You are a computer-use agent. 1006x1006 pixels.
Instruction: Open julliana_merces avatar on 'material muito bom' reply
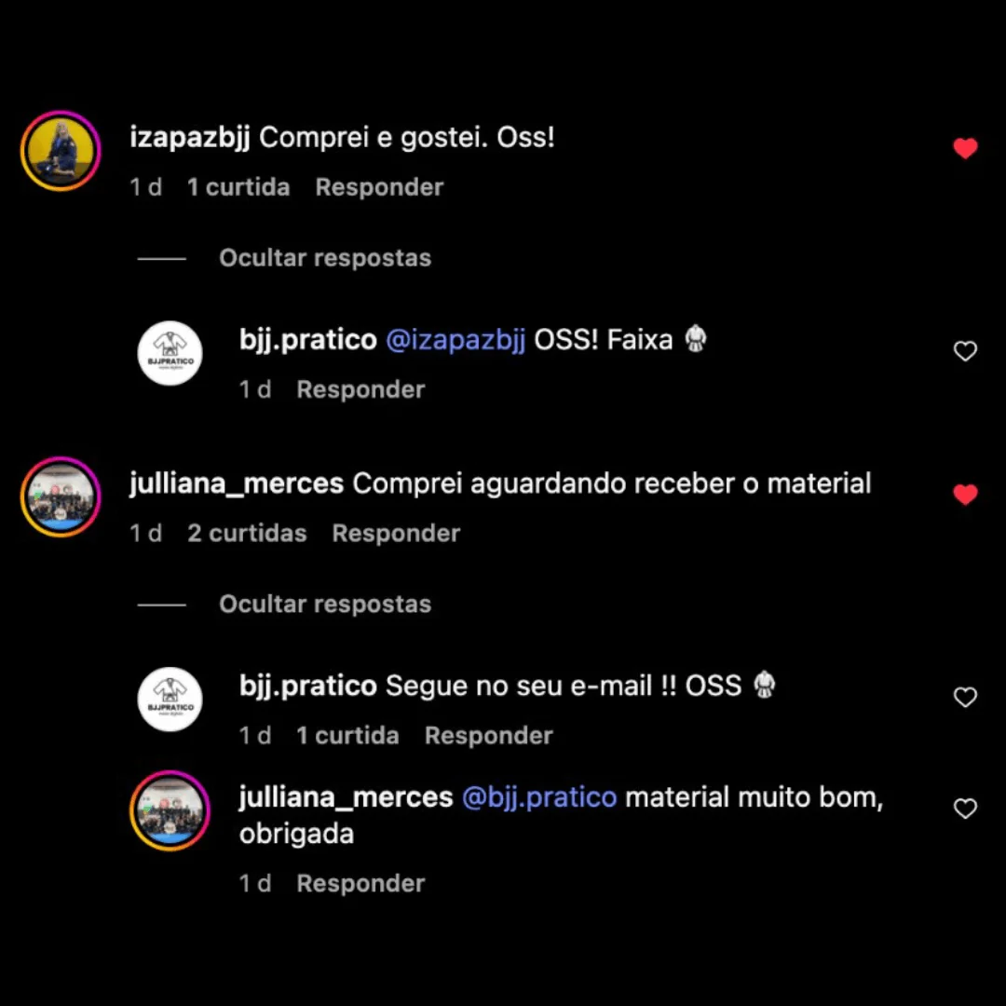[170, 811]
